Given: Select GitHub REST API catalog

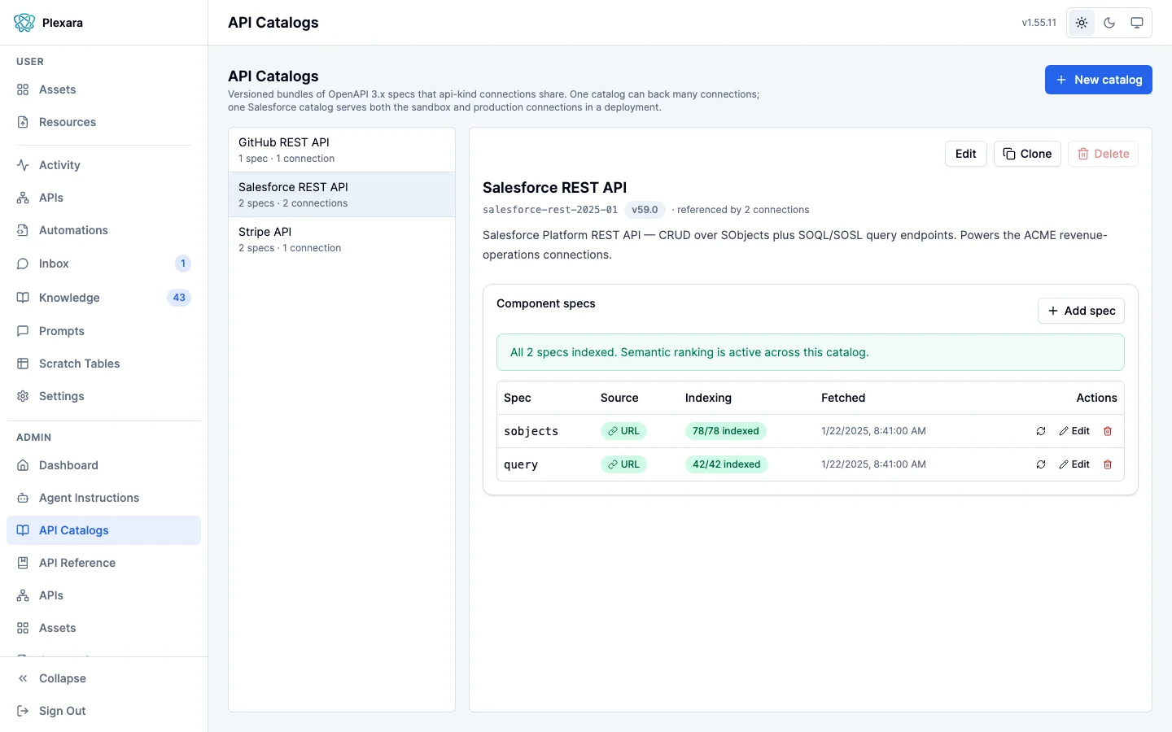Looking at the screenshot, I should pyautogui.click(x=342, y=150).
